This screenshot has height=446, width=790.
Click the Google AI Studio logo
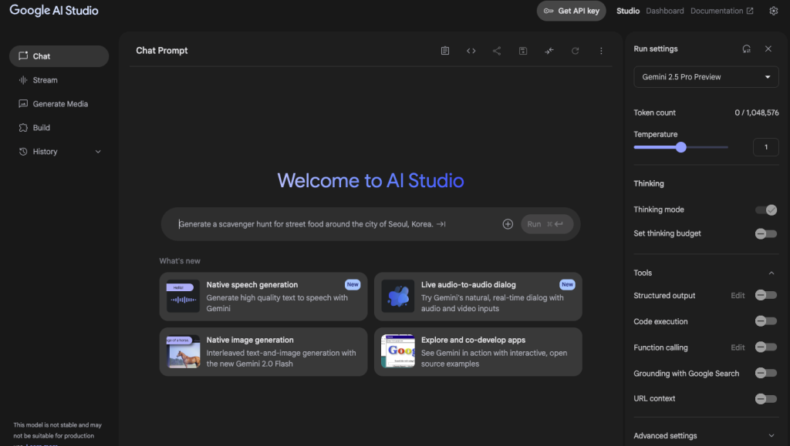coord(54,11)
